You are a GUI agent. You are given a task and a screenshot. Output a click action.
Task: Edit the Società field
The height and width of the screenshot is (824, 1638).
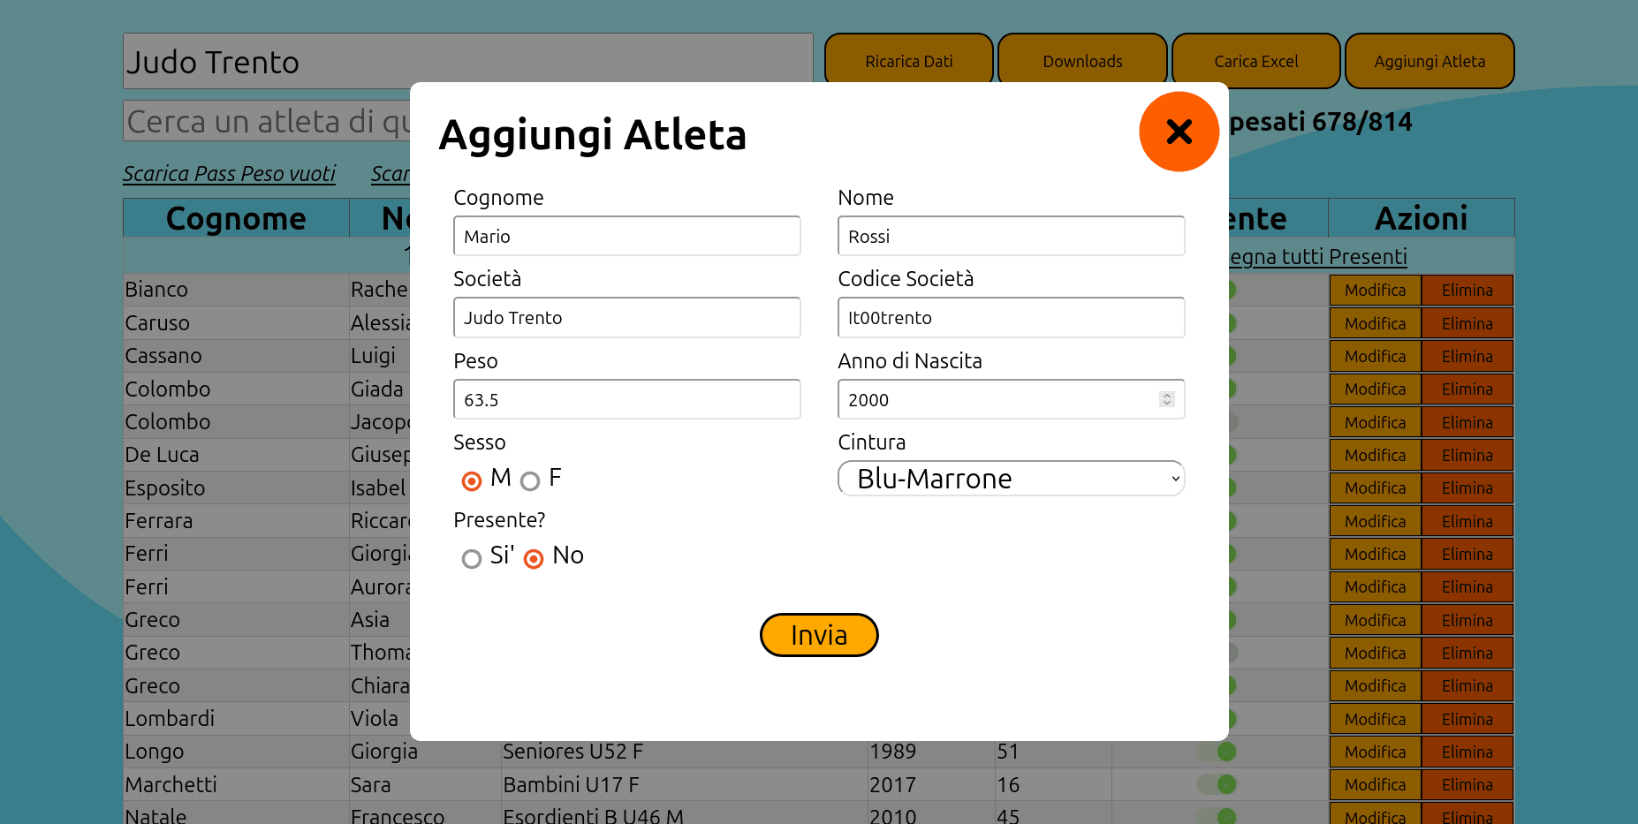click(x=626, y=317)
